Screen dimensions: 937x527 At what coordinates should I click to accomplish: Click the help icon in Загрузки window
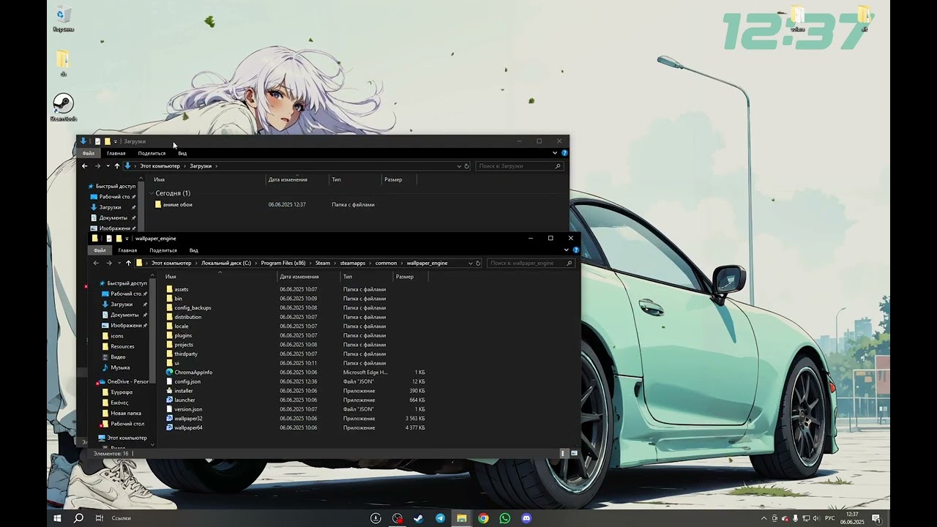tap(564, 153)
